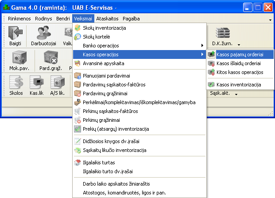The height and width of the screenshot is (198, 275).
Task: Click Pardavimų sąskaitos-faktūros box icon
Action: 77,85
